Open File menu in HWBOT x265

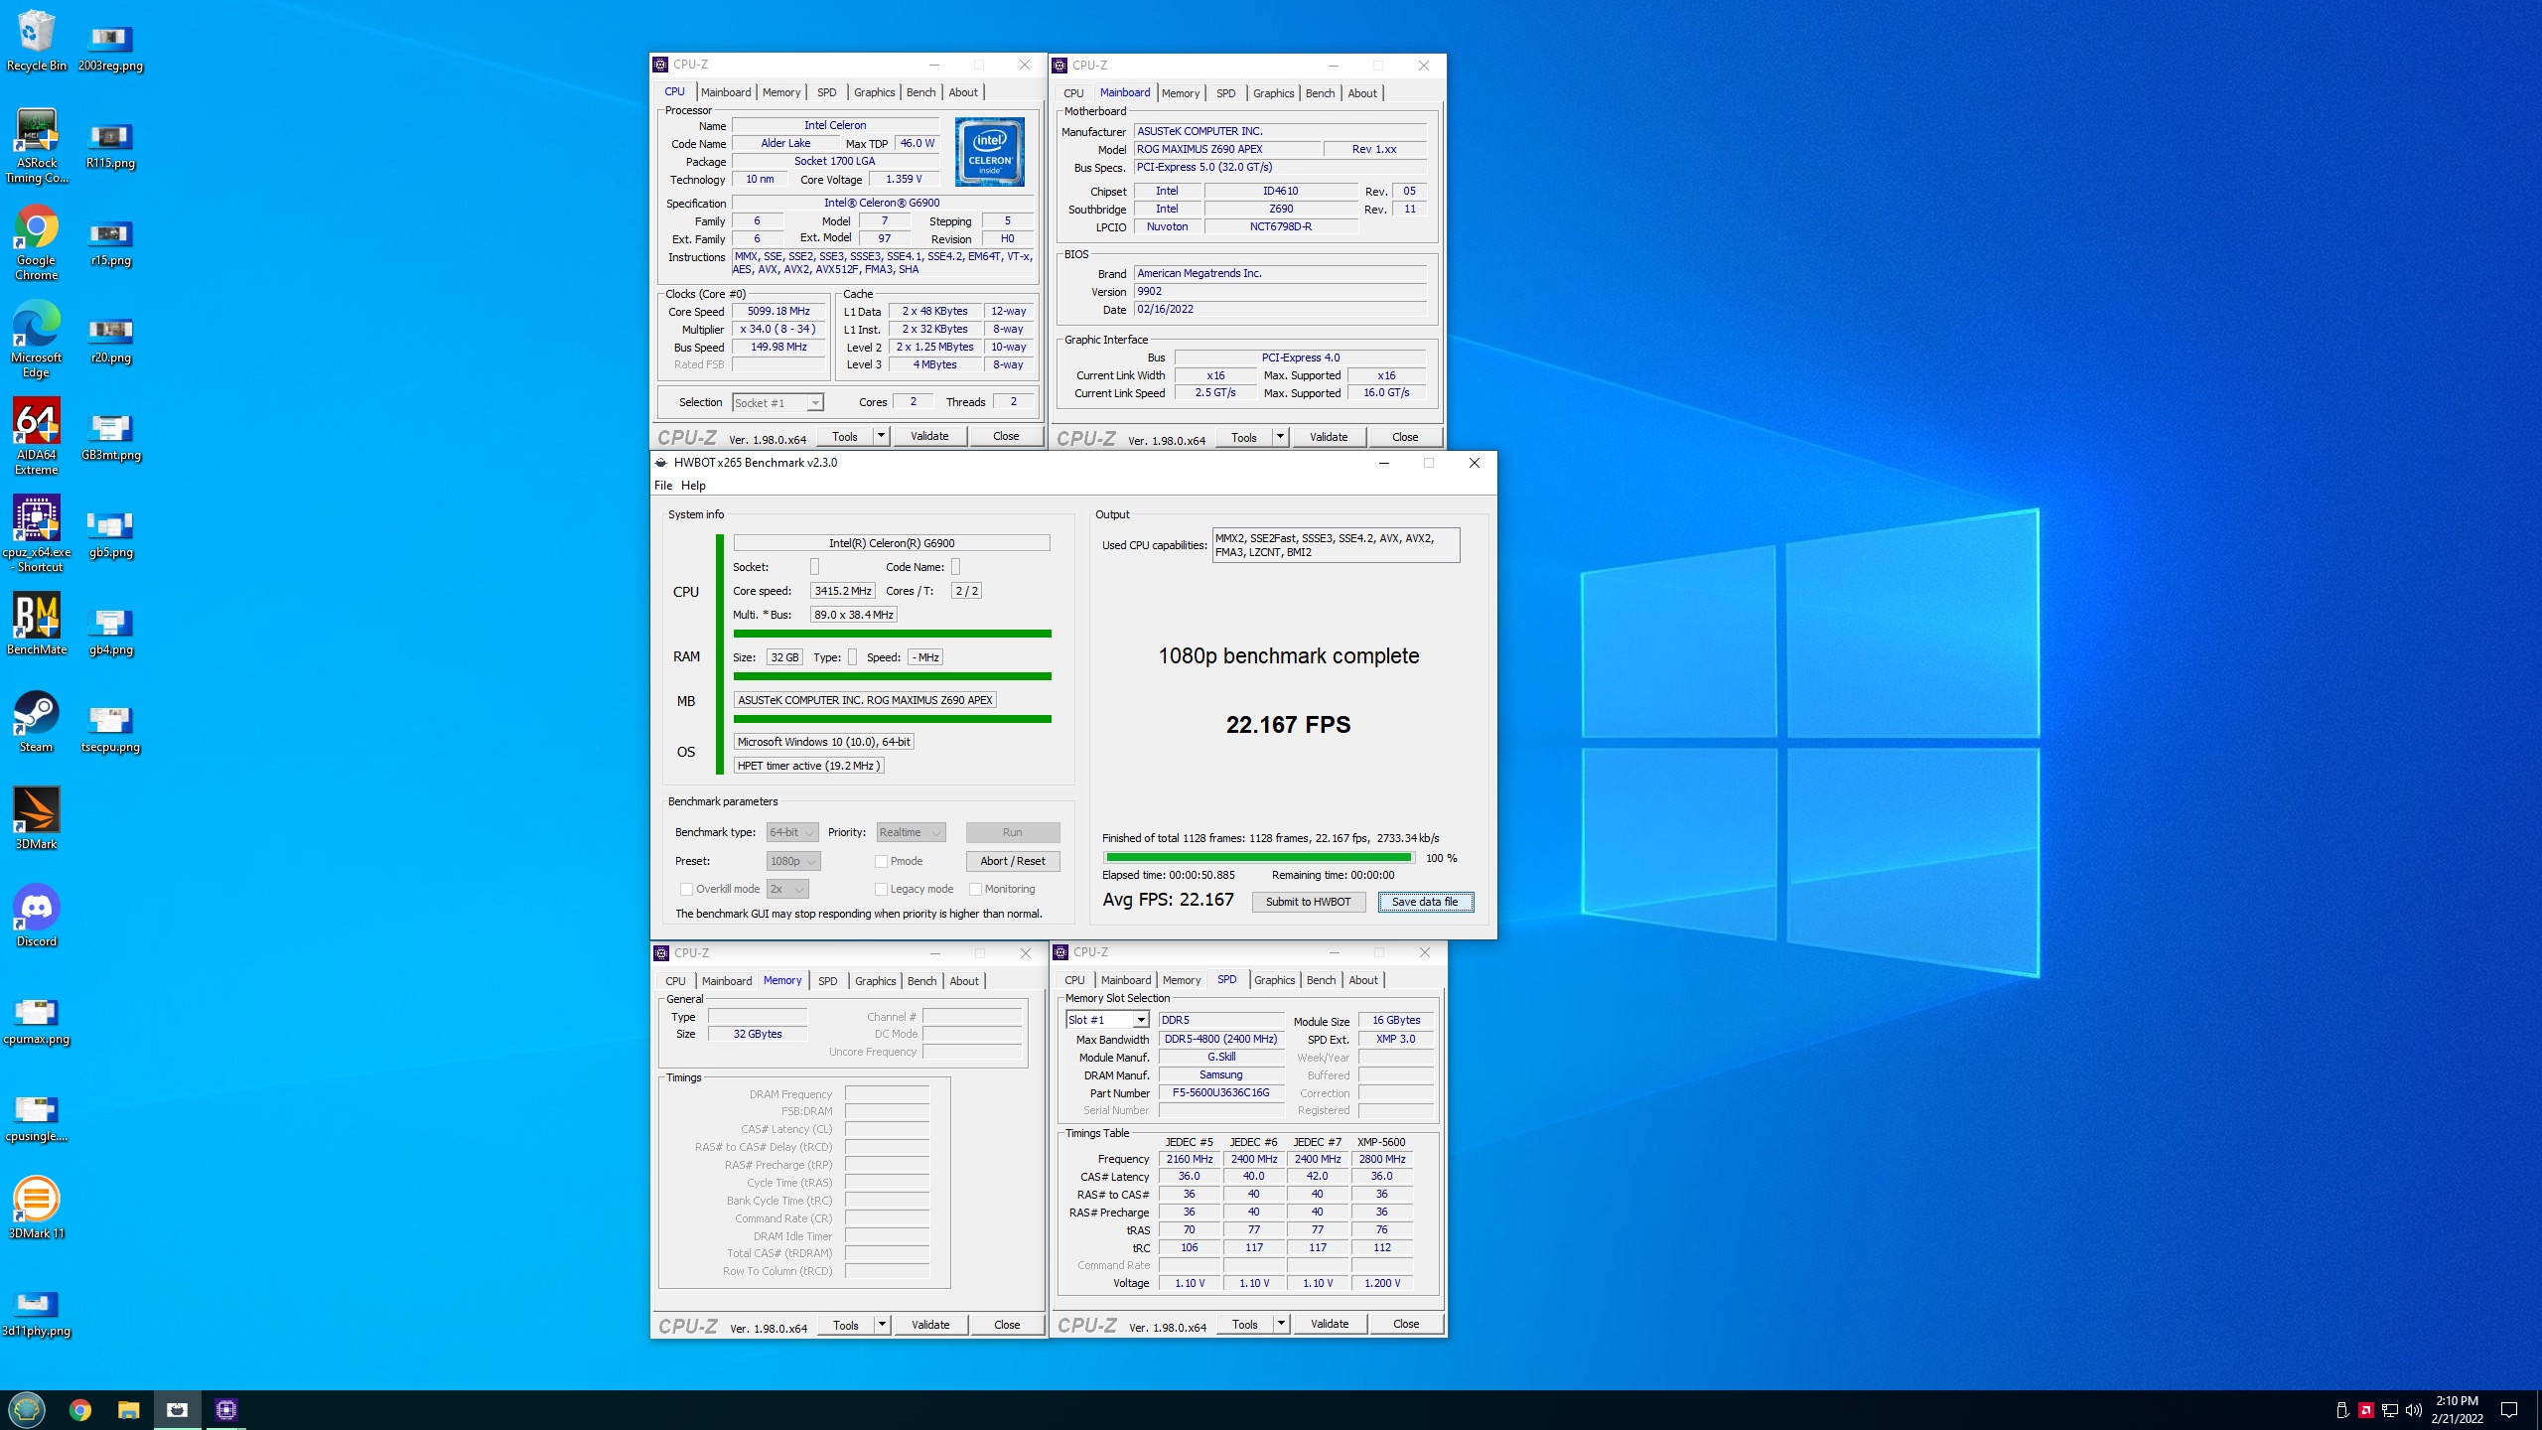pyautogui.click(x=663, y=486)
